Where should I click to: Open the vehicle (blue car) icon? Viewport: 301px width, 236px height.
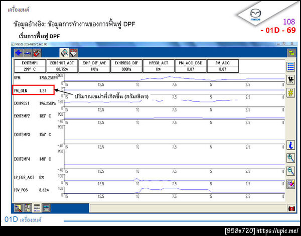[28, 53]
